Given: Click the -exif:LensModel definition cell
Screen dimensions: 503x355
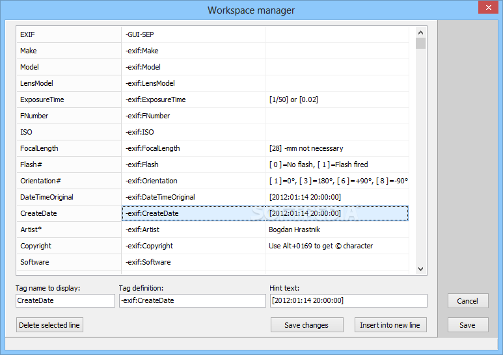Looking at the screenshot, I should [x=193, y=83].
